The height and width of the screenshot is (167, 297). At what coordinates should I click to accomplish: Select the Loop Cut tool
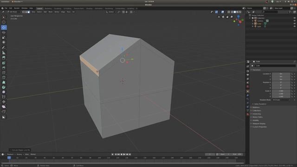[4, 73]
